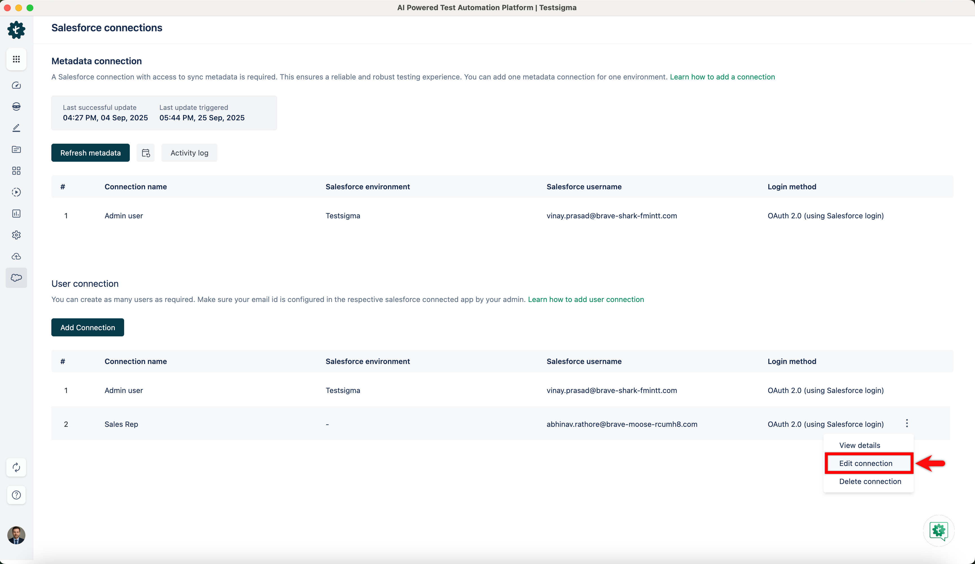Select the dashboard speedometer icon
This screenshot has width=975, height=564.
[16, 85]
